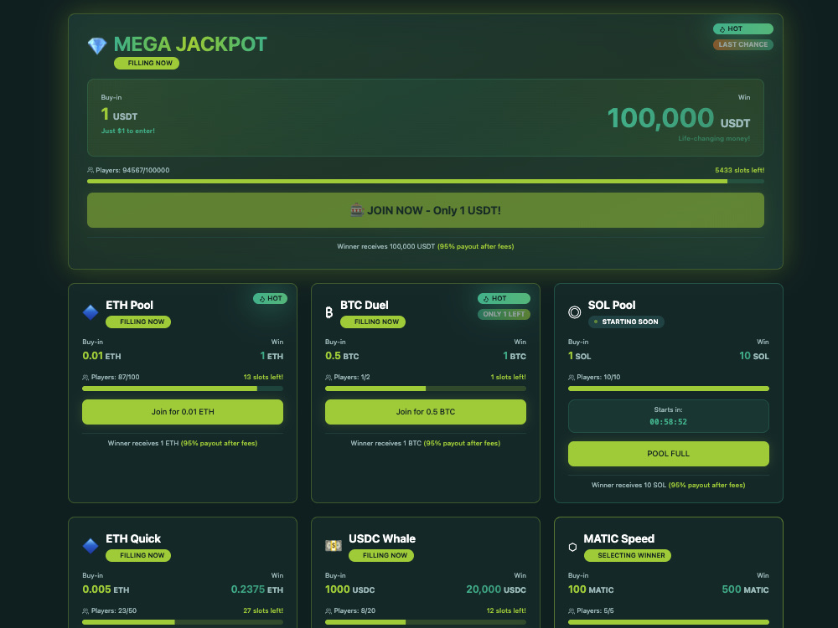Click the Mega Jackpot diamond icon
The image size is (838, 628).
[96, 45]
